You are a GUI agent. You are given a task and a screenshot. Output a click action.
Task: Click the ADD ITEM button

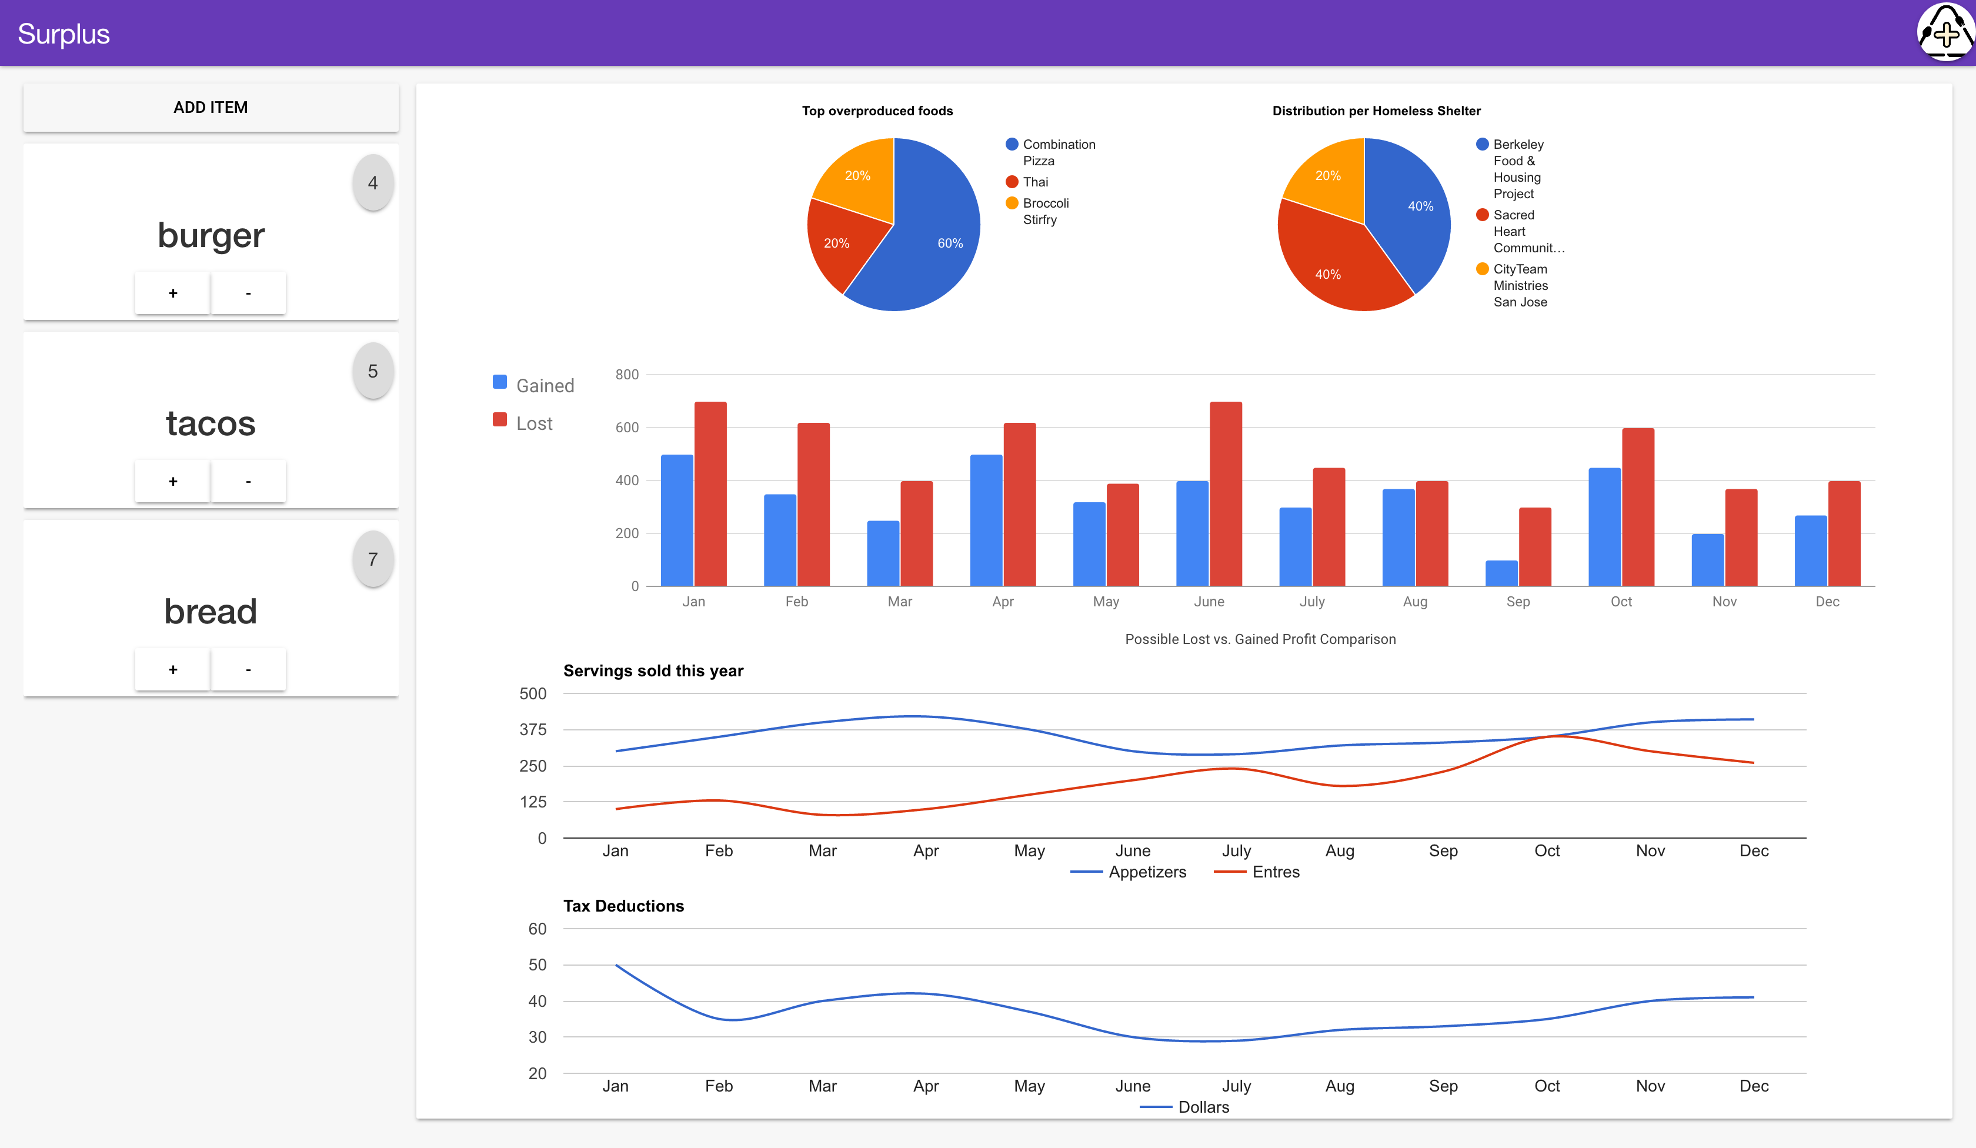[x=211, y=108]
